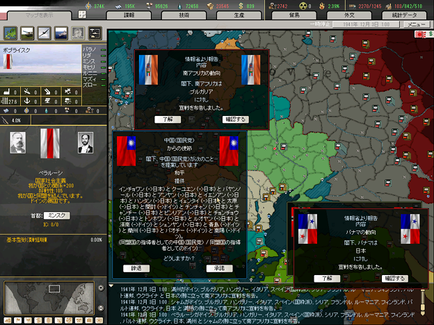The width and height of the screenshot is (434, 325).
Task: Select ミンス in the province list
Action: pos(95,61)
